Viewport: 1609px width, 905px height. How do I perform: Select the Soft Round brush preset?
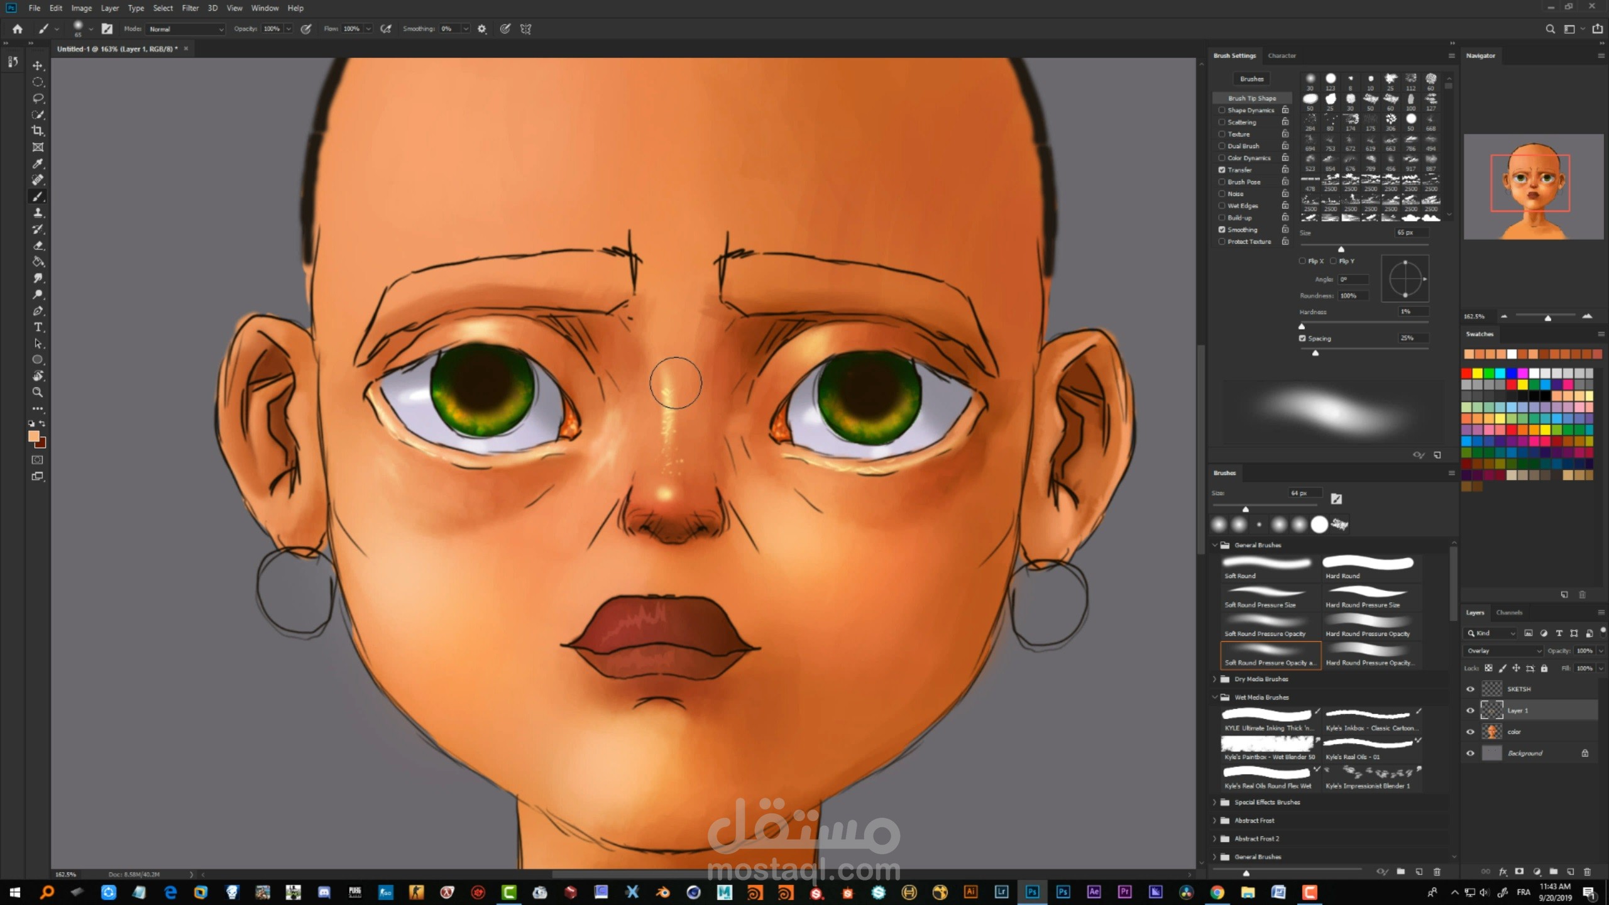pyautogui.click(x=1268, y=567)
